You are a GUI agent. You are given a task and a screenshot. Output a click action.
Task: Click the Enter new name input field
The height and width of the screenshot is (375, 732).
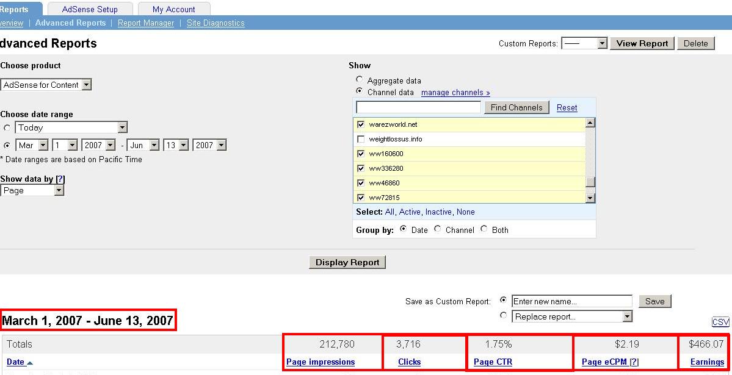572,301
